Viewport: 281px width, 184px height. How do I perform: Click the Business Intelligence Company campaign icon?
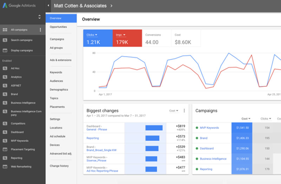pyautogui.click(x=5, y=111)
